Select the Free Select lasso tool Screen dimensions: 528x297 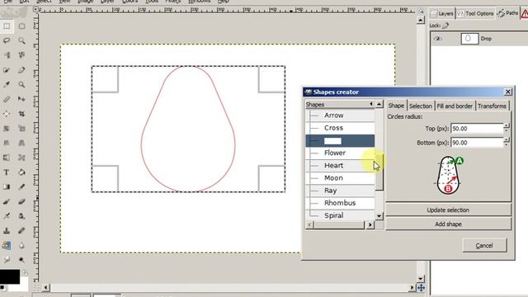pos(7,40)
